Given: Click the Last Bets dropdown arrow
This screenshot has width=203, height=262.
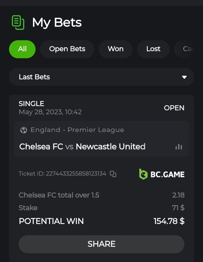Looking at the screenshot, I should tap(184, 77).
